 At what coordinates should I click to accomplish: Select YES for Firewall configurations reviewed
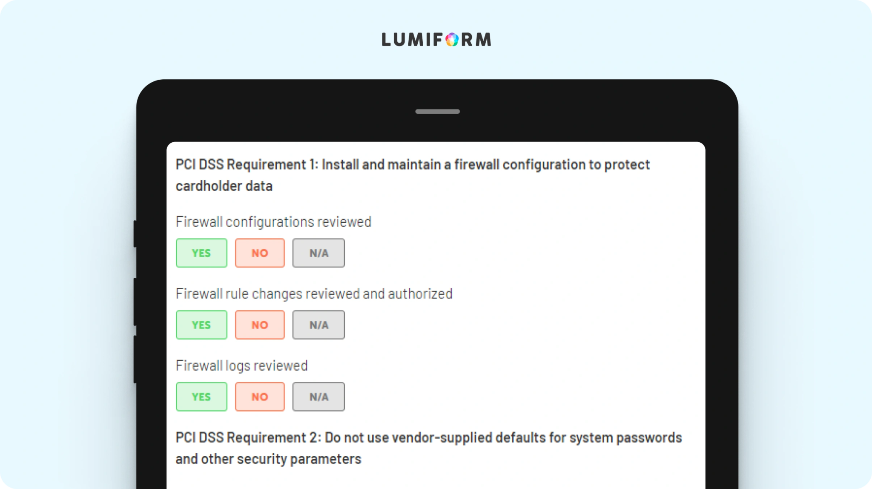(x=201, y=253)
